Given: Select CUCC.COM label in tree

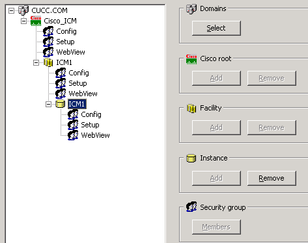Looking at the screenshot, I should 49,10.
